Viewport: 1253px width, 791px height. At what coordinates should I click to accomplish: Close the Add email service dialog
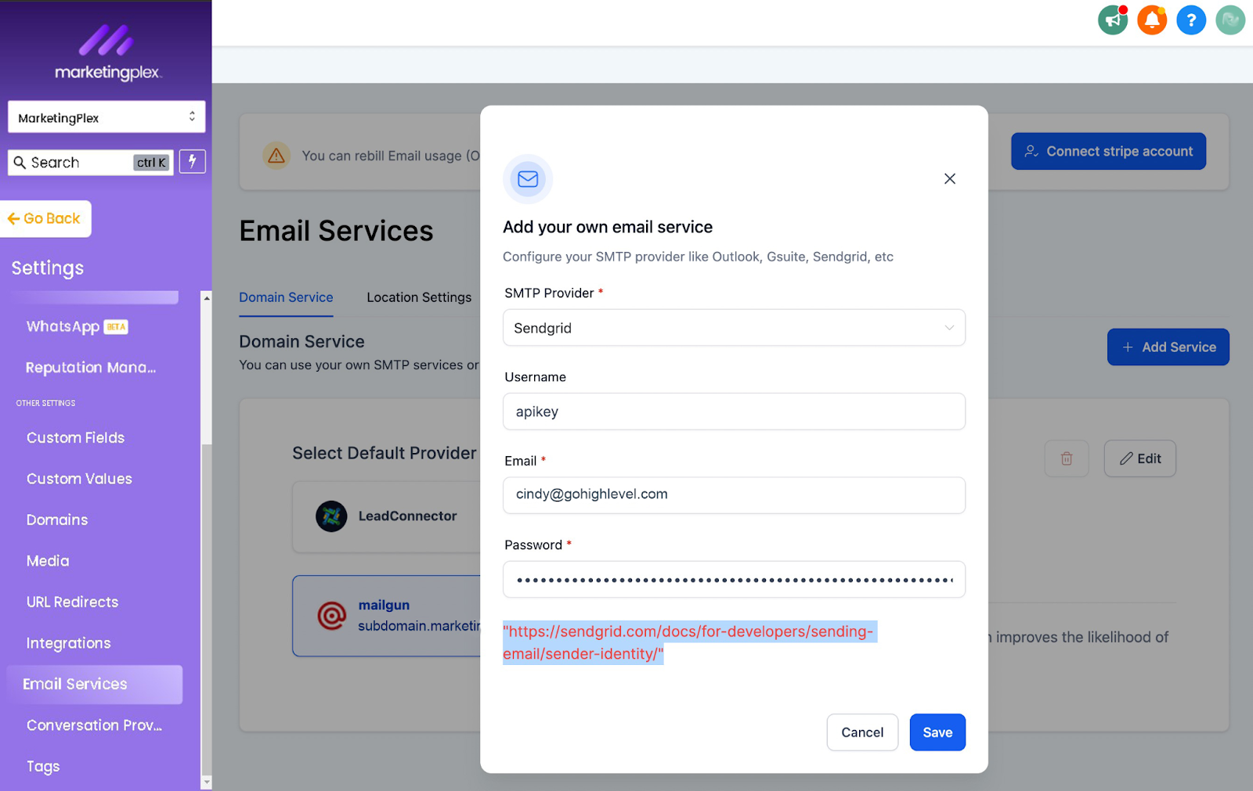(x=950, y=178)
